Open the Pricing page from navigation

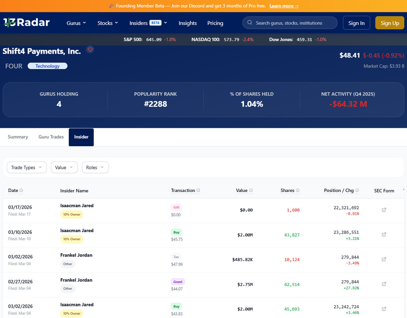[215, 23]
